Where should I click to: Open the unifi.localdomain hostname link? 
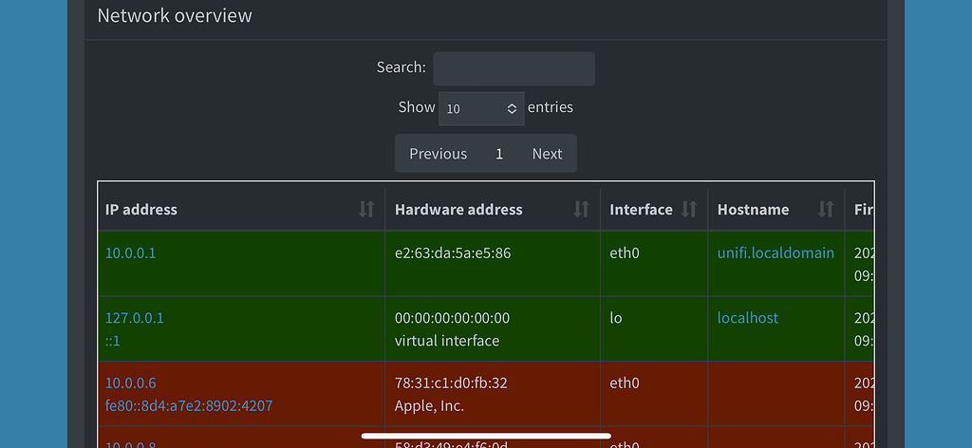776,252
